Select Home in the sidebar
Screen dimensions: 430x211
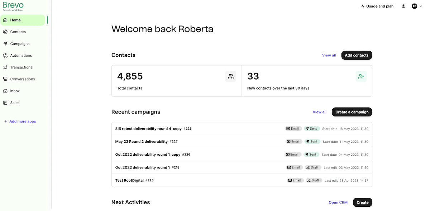(x=14, y=20)
